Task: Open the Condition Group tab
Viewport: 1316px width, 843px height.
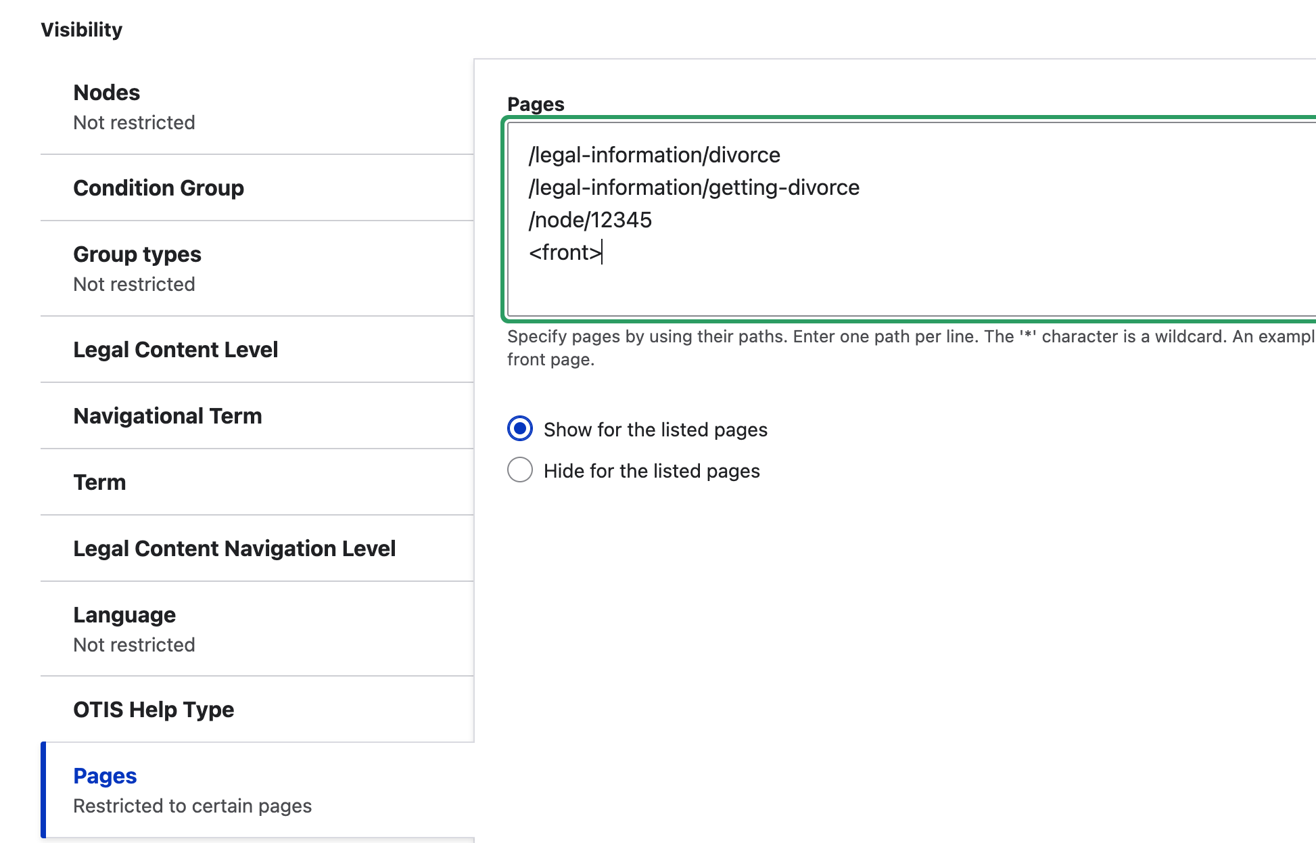Action: pyautogui.click(x=257, y=188)
